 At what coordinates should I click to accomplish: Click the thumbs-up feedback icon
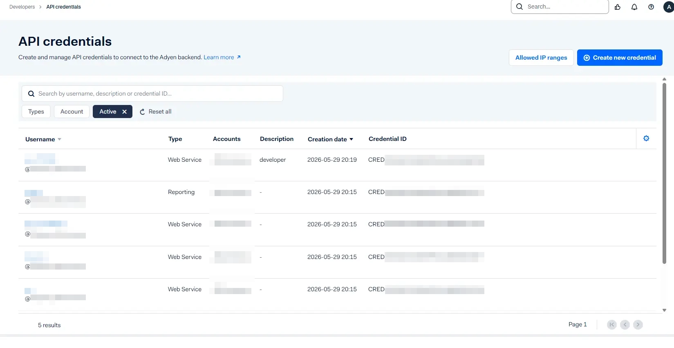coord(618,7)
